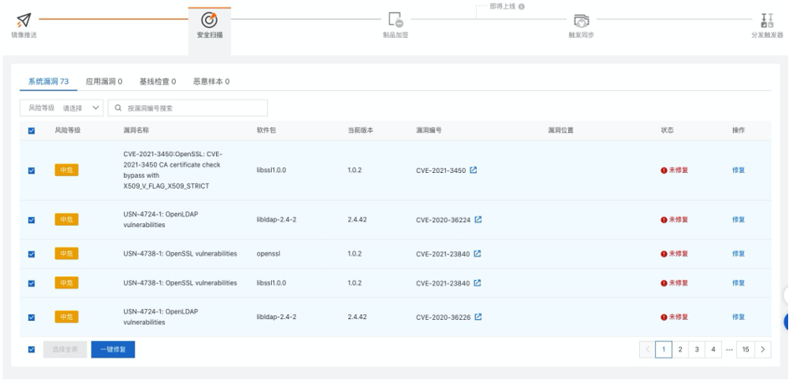
Task: Click the 'openssl' package name cell
Action: (269, 254)
